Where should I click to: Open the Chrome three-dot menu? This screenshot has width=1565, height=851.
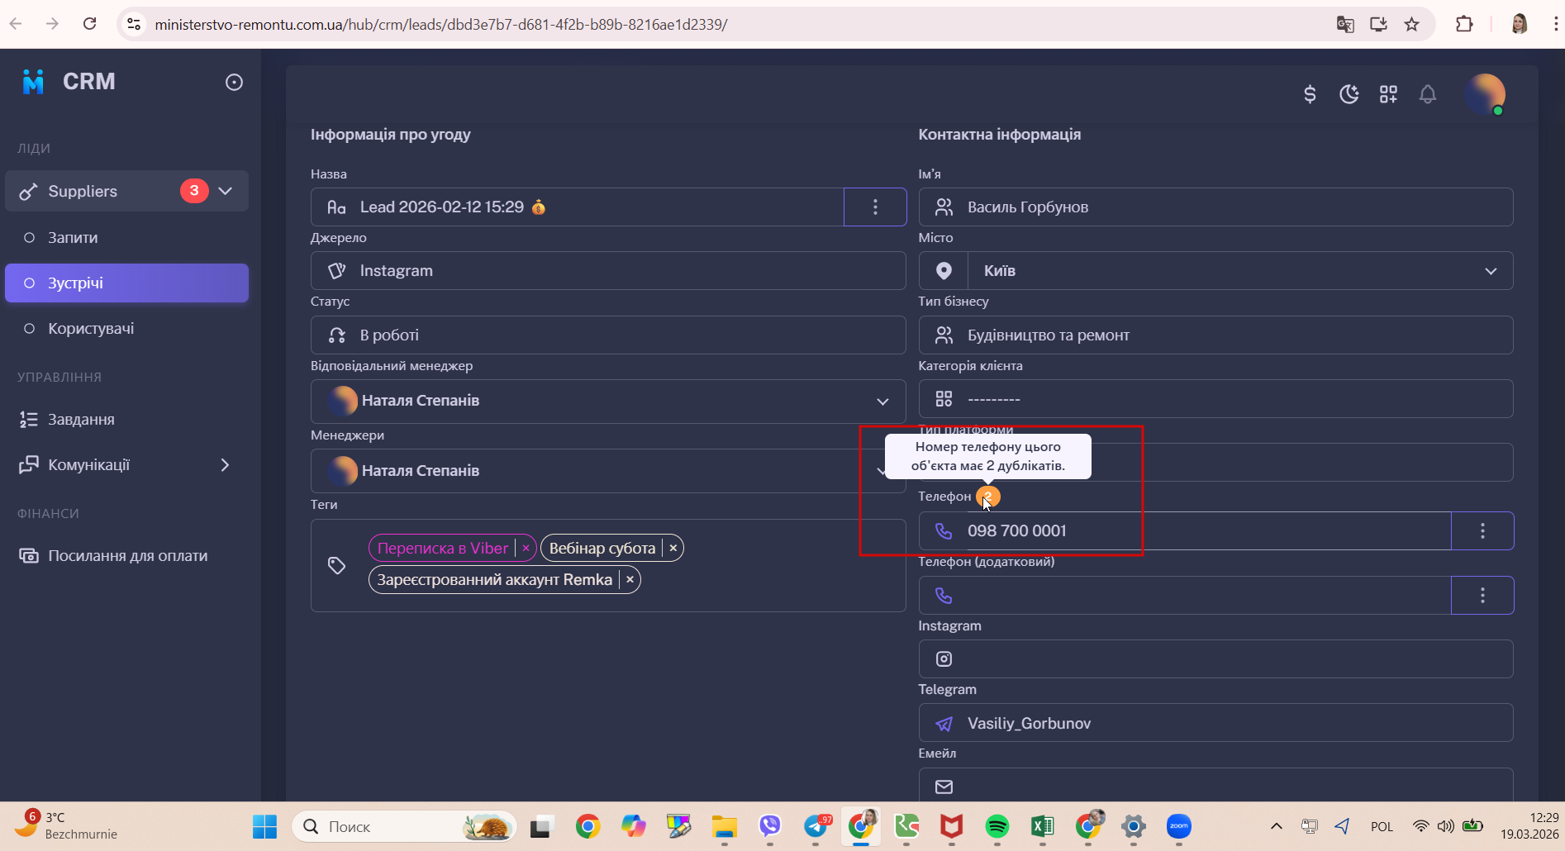point(1555,24)
